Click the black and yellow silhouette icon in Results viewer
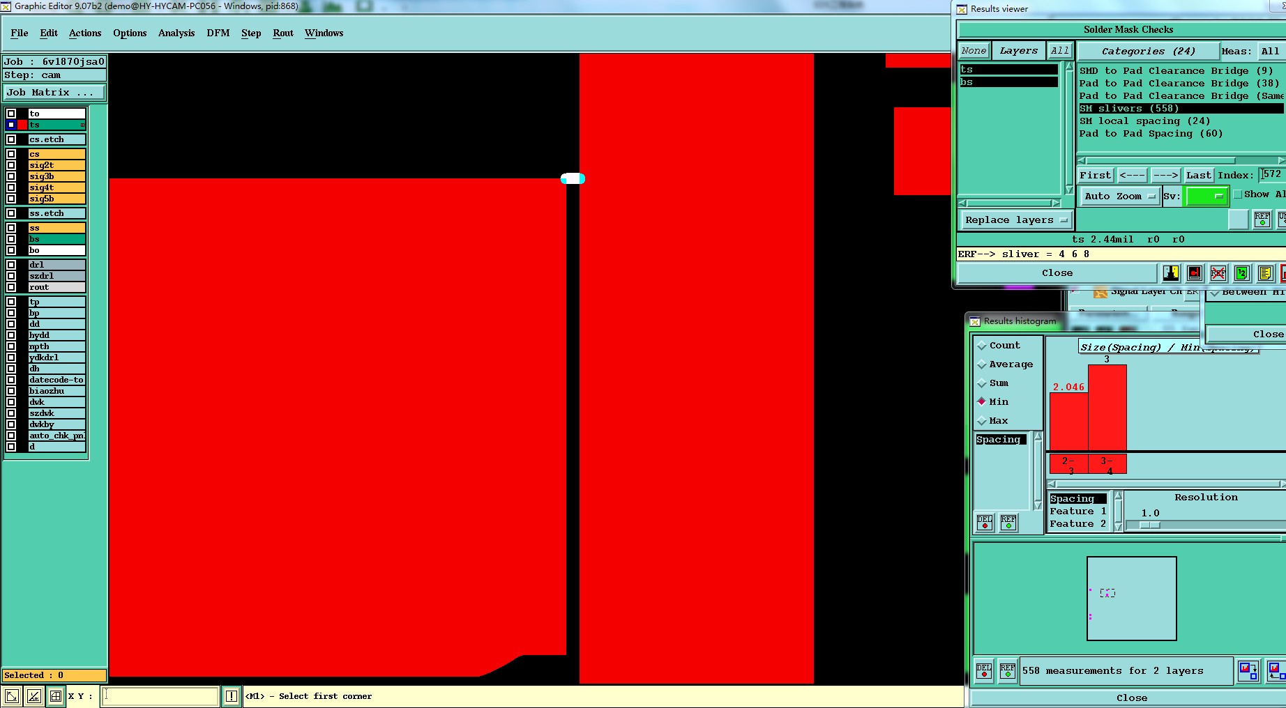 click(1171, 273)
